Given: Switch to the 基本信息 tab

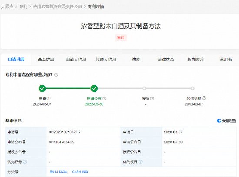Looking at the screenshot, I should [46, 59].
